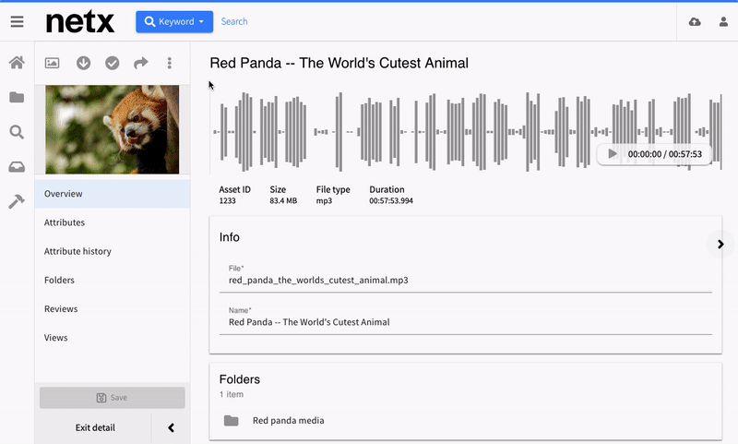Click the red panda thumbnail
The image size is (738, 444).
coord(112,129)
